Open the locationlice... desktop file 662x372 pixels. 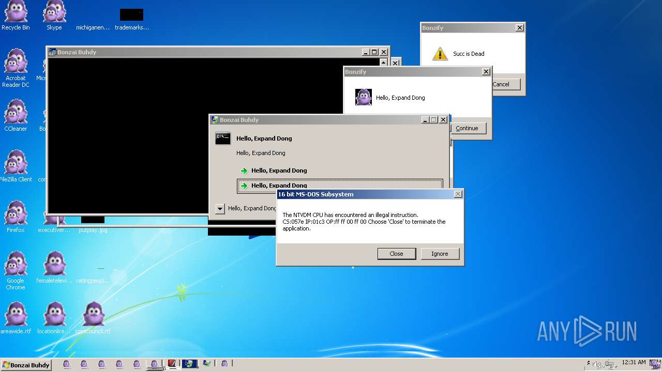pos(54,318)
